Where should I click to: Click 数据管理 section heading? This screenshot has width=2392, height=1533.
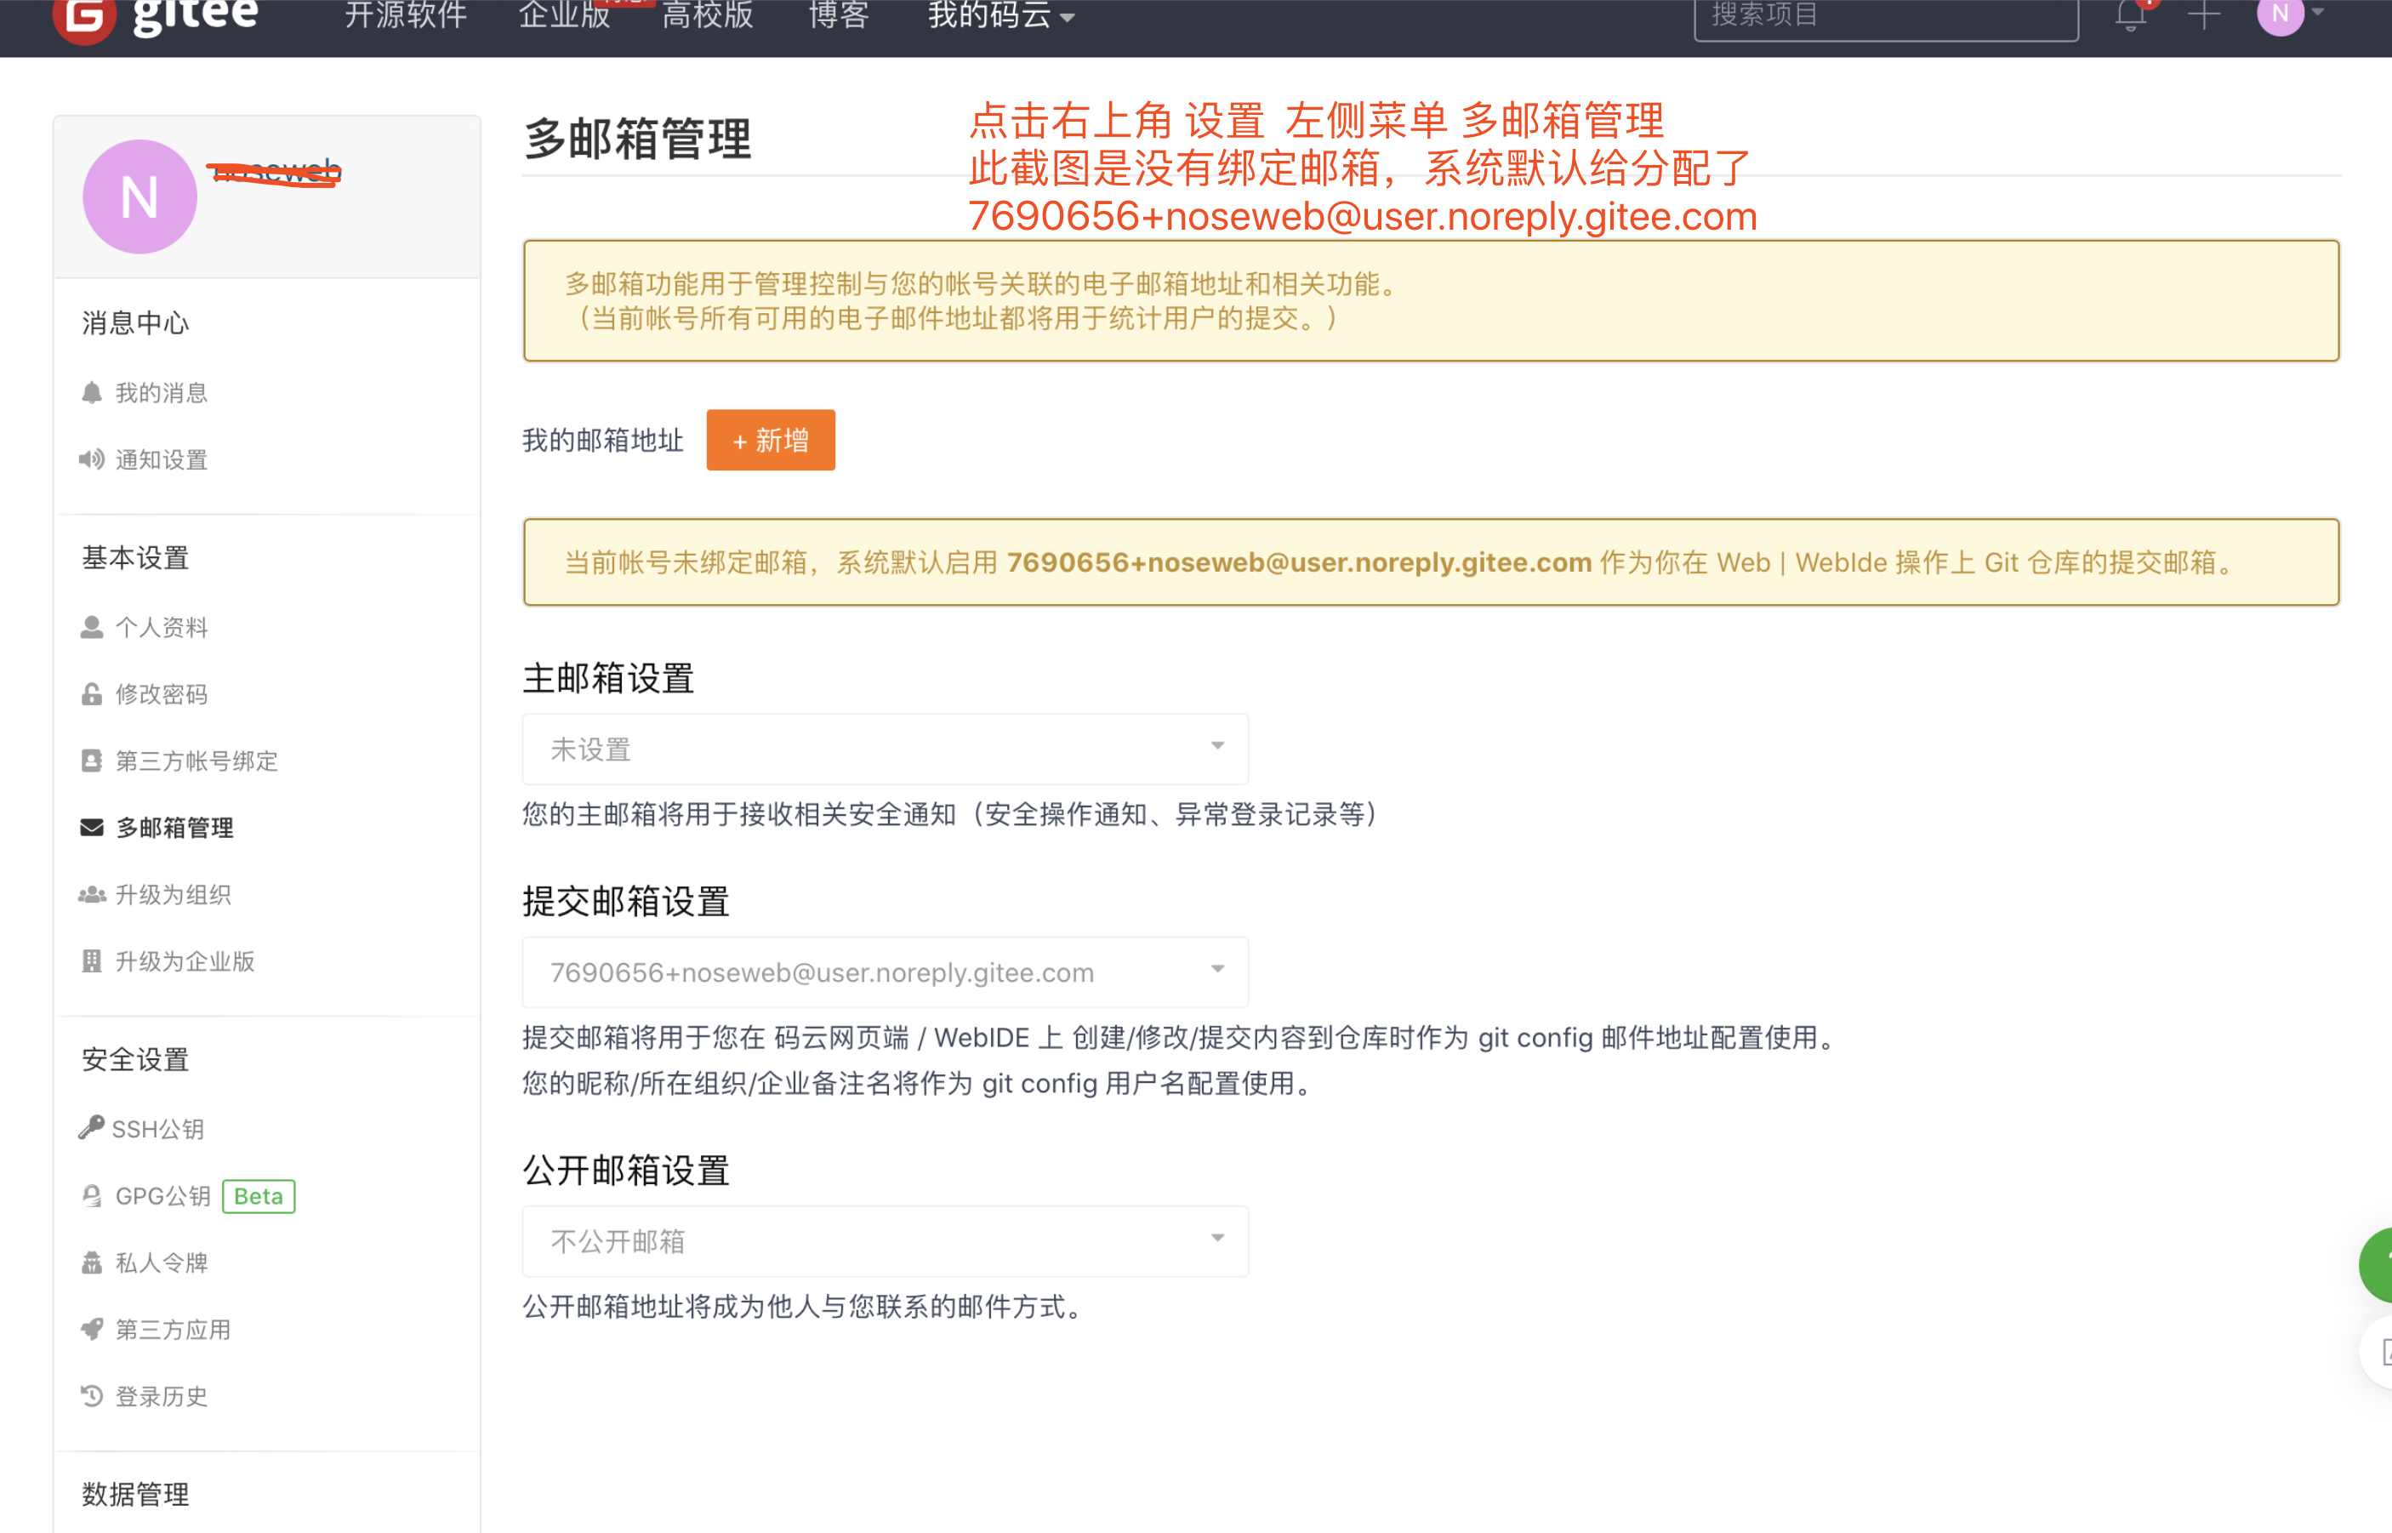(135, 1493)
